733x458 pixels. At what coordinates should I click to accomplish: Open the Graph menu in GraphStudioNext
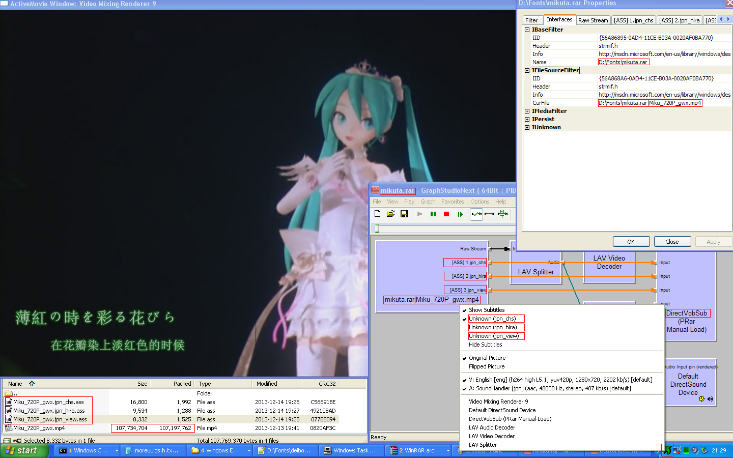point(428,202)
